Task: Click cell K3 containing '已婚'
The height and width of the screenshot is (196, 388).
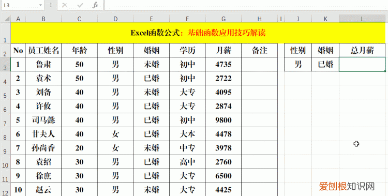Action: click(x=325, y=64)
